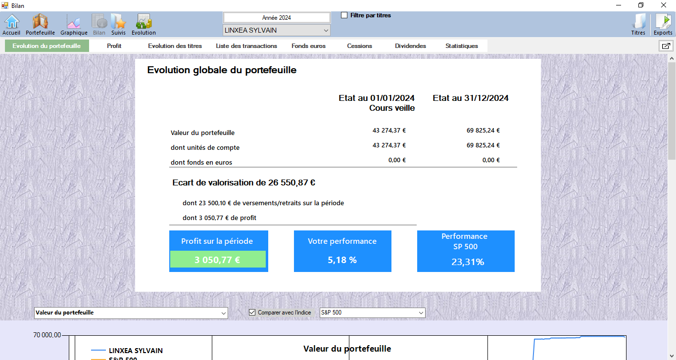Image resolution: width=676 pixels, height=360 pixels.
Task: Open the Evolution icon
Action: click(x=144, y=24)
